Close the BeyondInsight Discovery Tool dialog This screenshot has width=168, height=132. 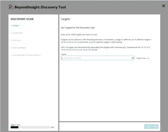163,6
